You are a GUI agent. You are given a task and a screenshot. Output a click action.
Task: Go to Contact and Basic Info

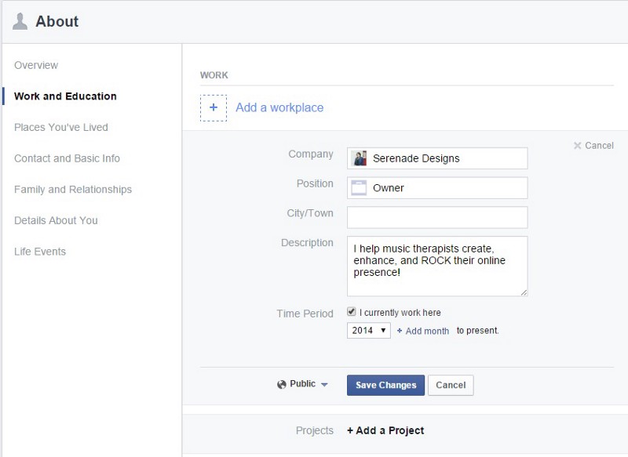pyautogui.click(x=67, y=158)
